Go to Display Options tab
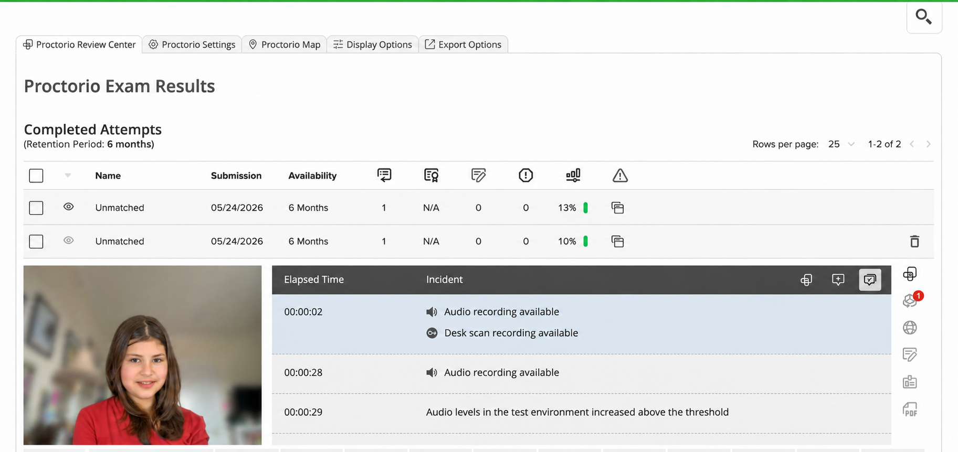The image size is (958, 452). (x=373, y=45)
